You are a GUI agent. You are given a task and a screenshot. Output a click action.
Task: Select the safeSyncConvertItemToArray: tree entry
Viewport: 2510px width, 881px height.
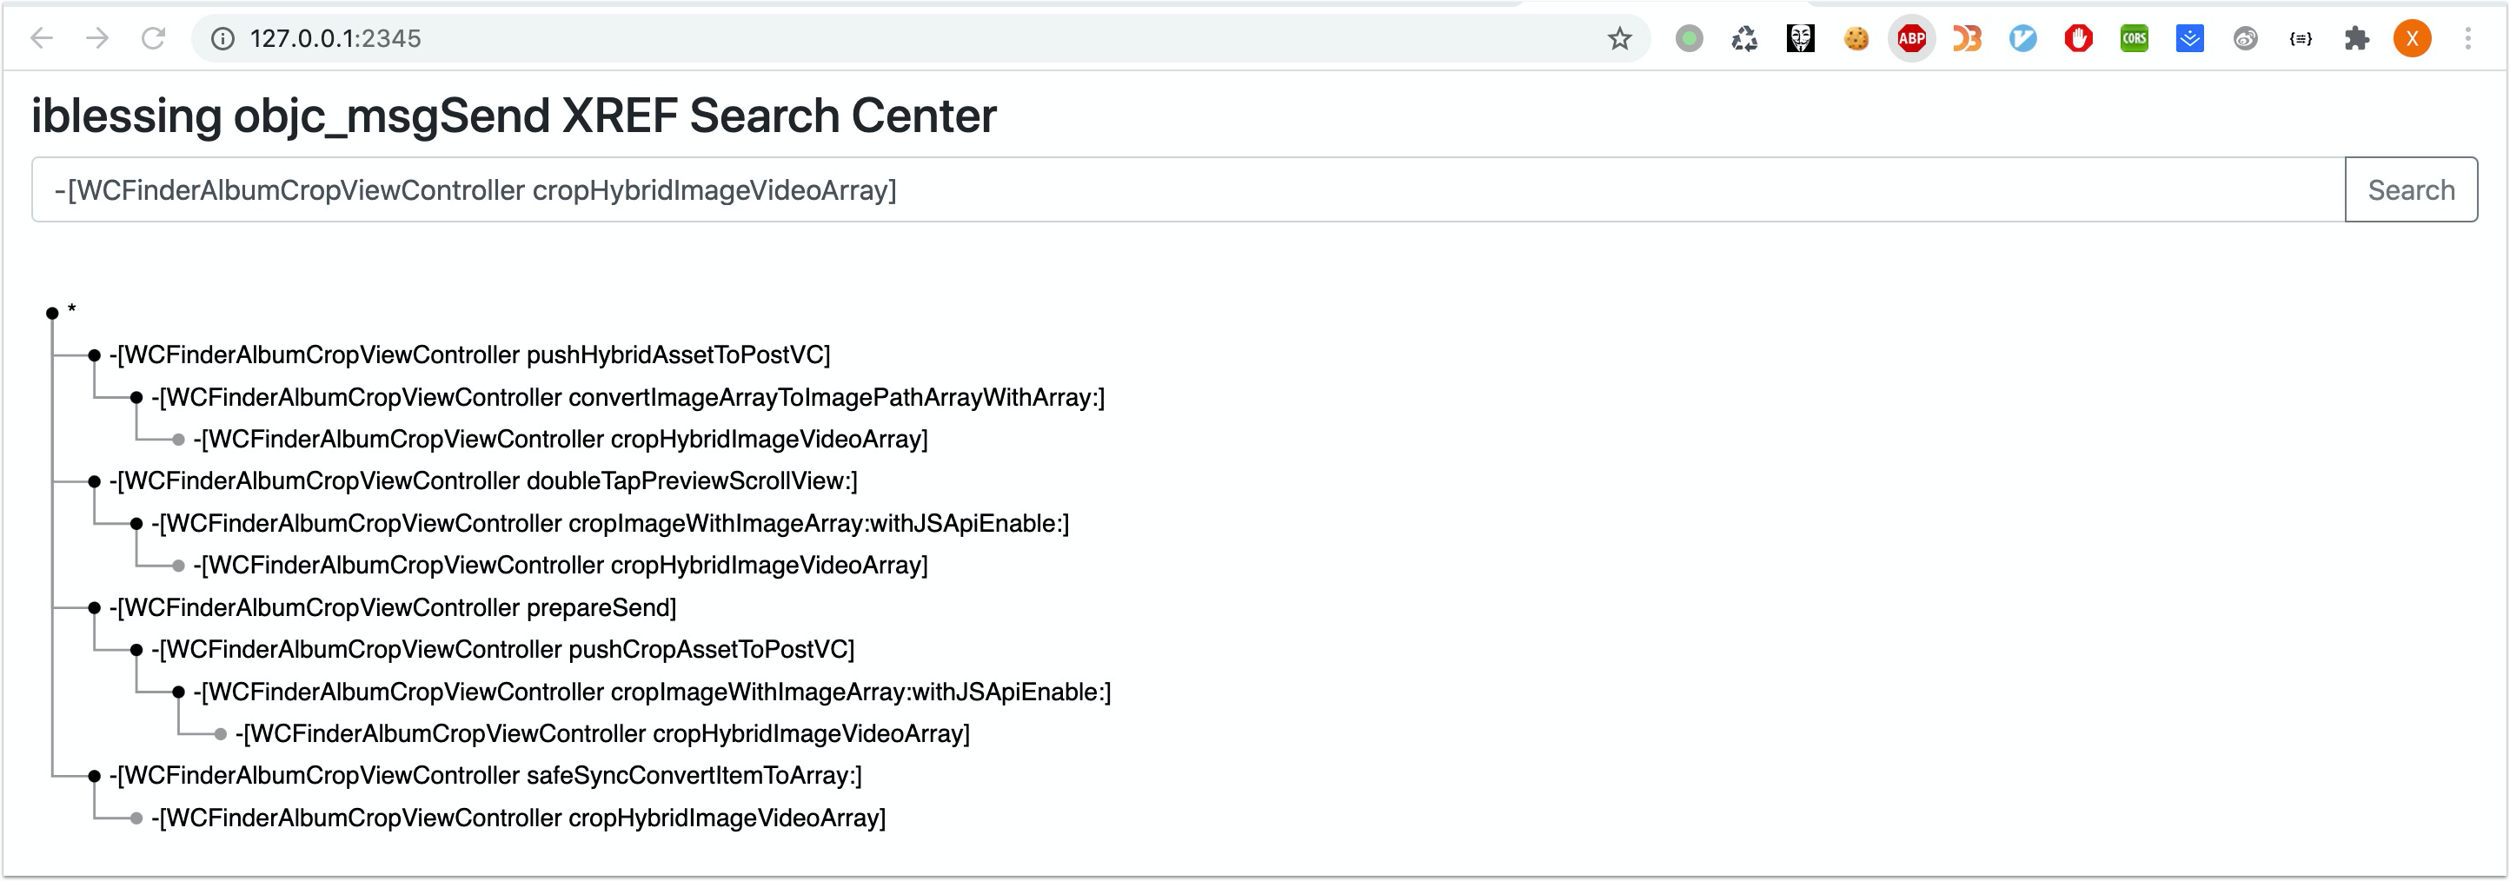point(485,776)
